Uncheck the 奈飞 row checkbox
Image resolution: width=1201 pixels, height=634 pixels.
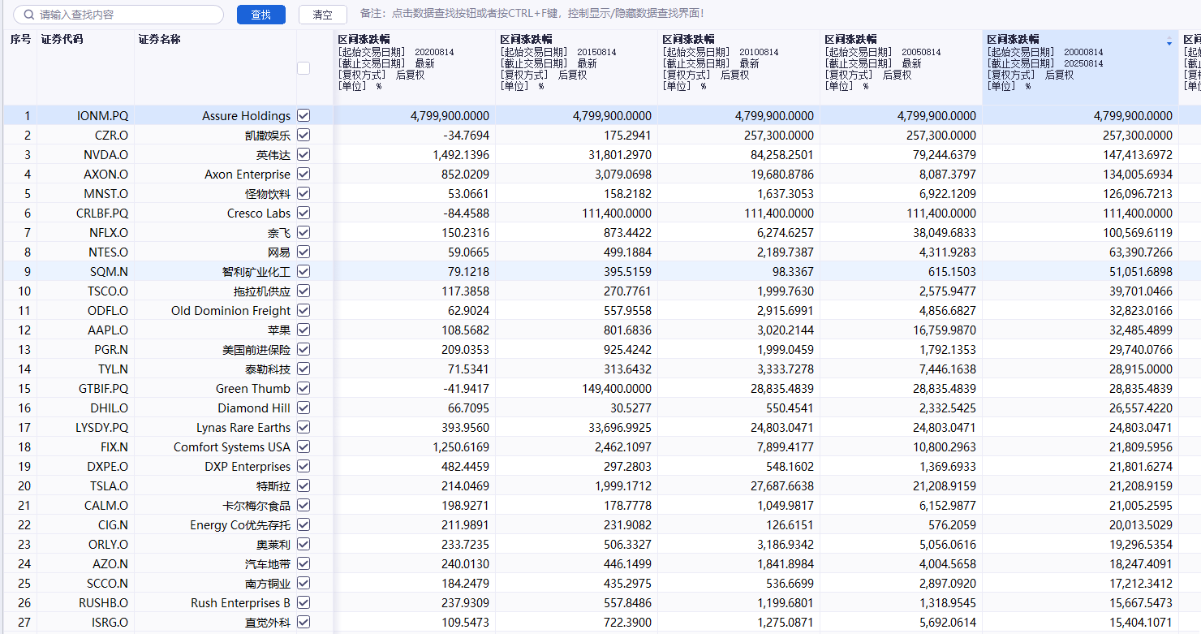(303, 232)
